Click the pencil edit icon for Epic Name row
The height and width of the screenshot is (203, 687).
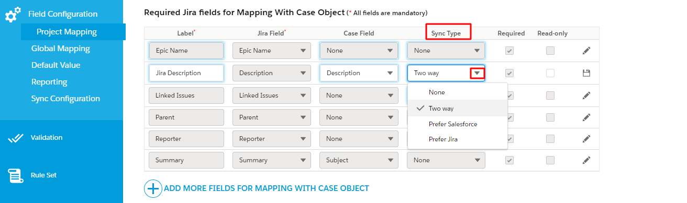pyautogui.click(x=586, y=51)
